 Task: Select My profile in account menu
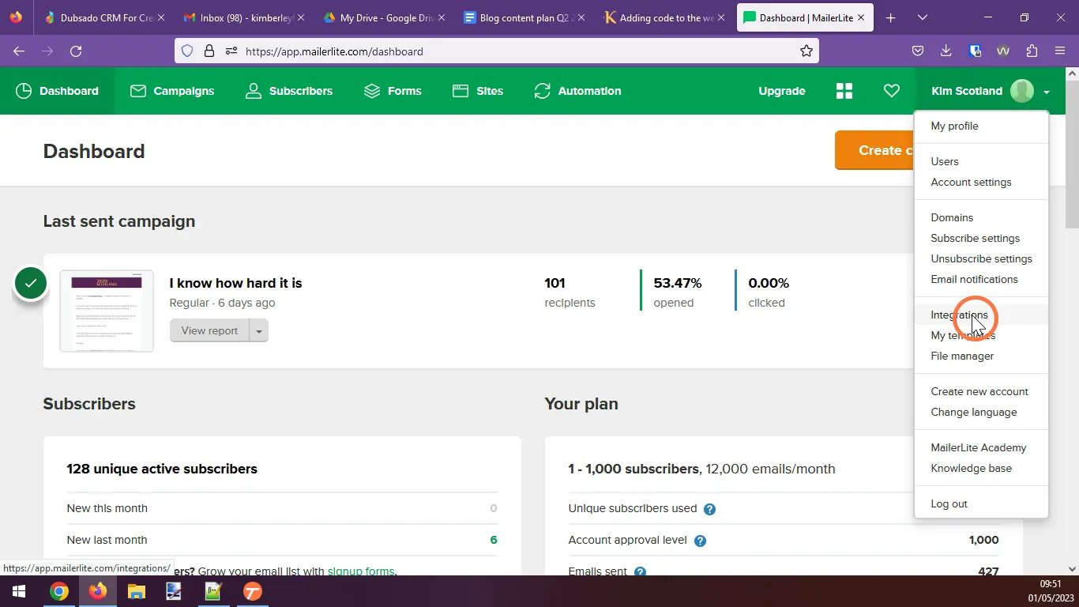(954, 126)
